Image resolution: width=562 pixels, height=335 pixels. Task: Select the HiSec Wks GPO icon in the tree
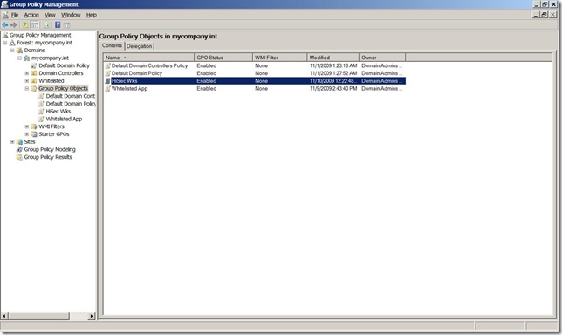pos(41,112)
